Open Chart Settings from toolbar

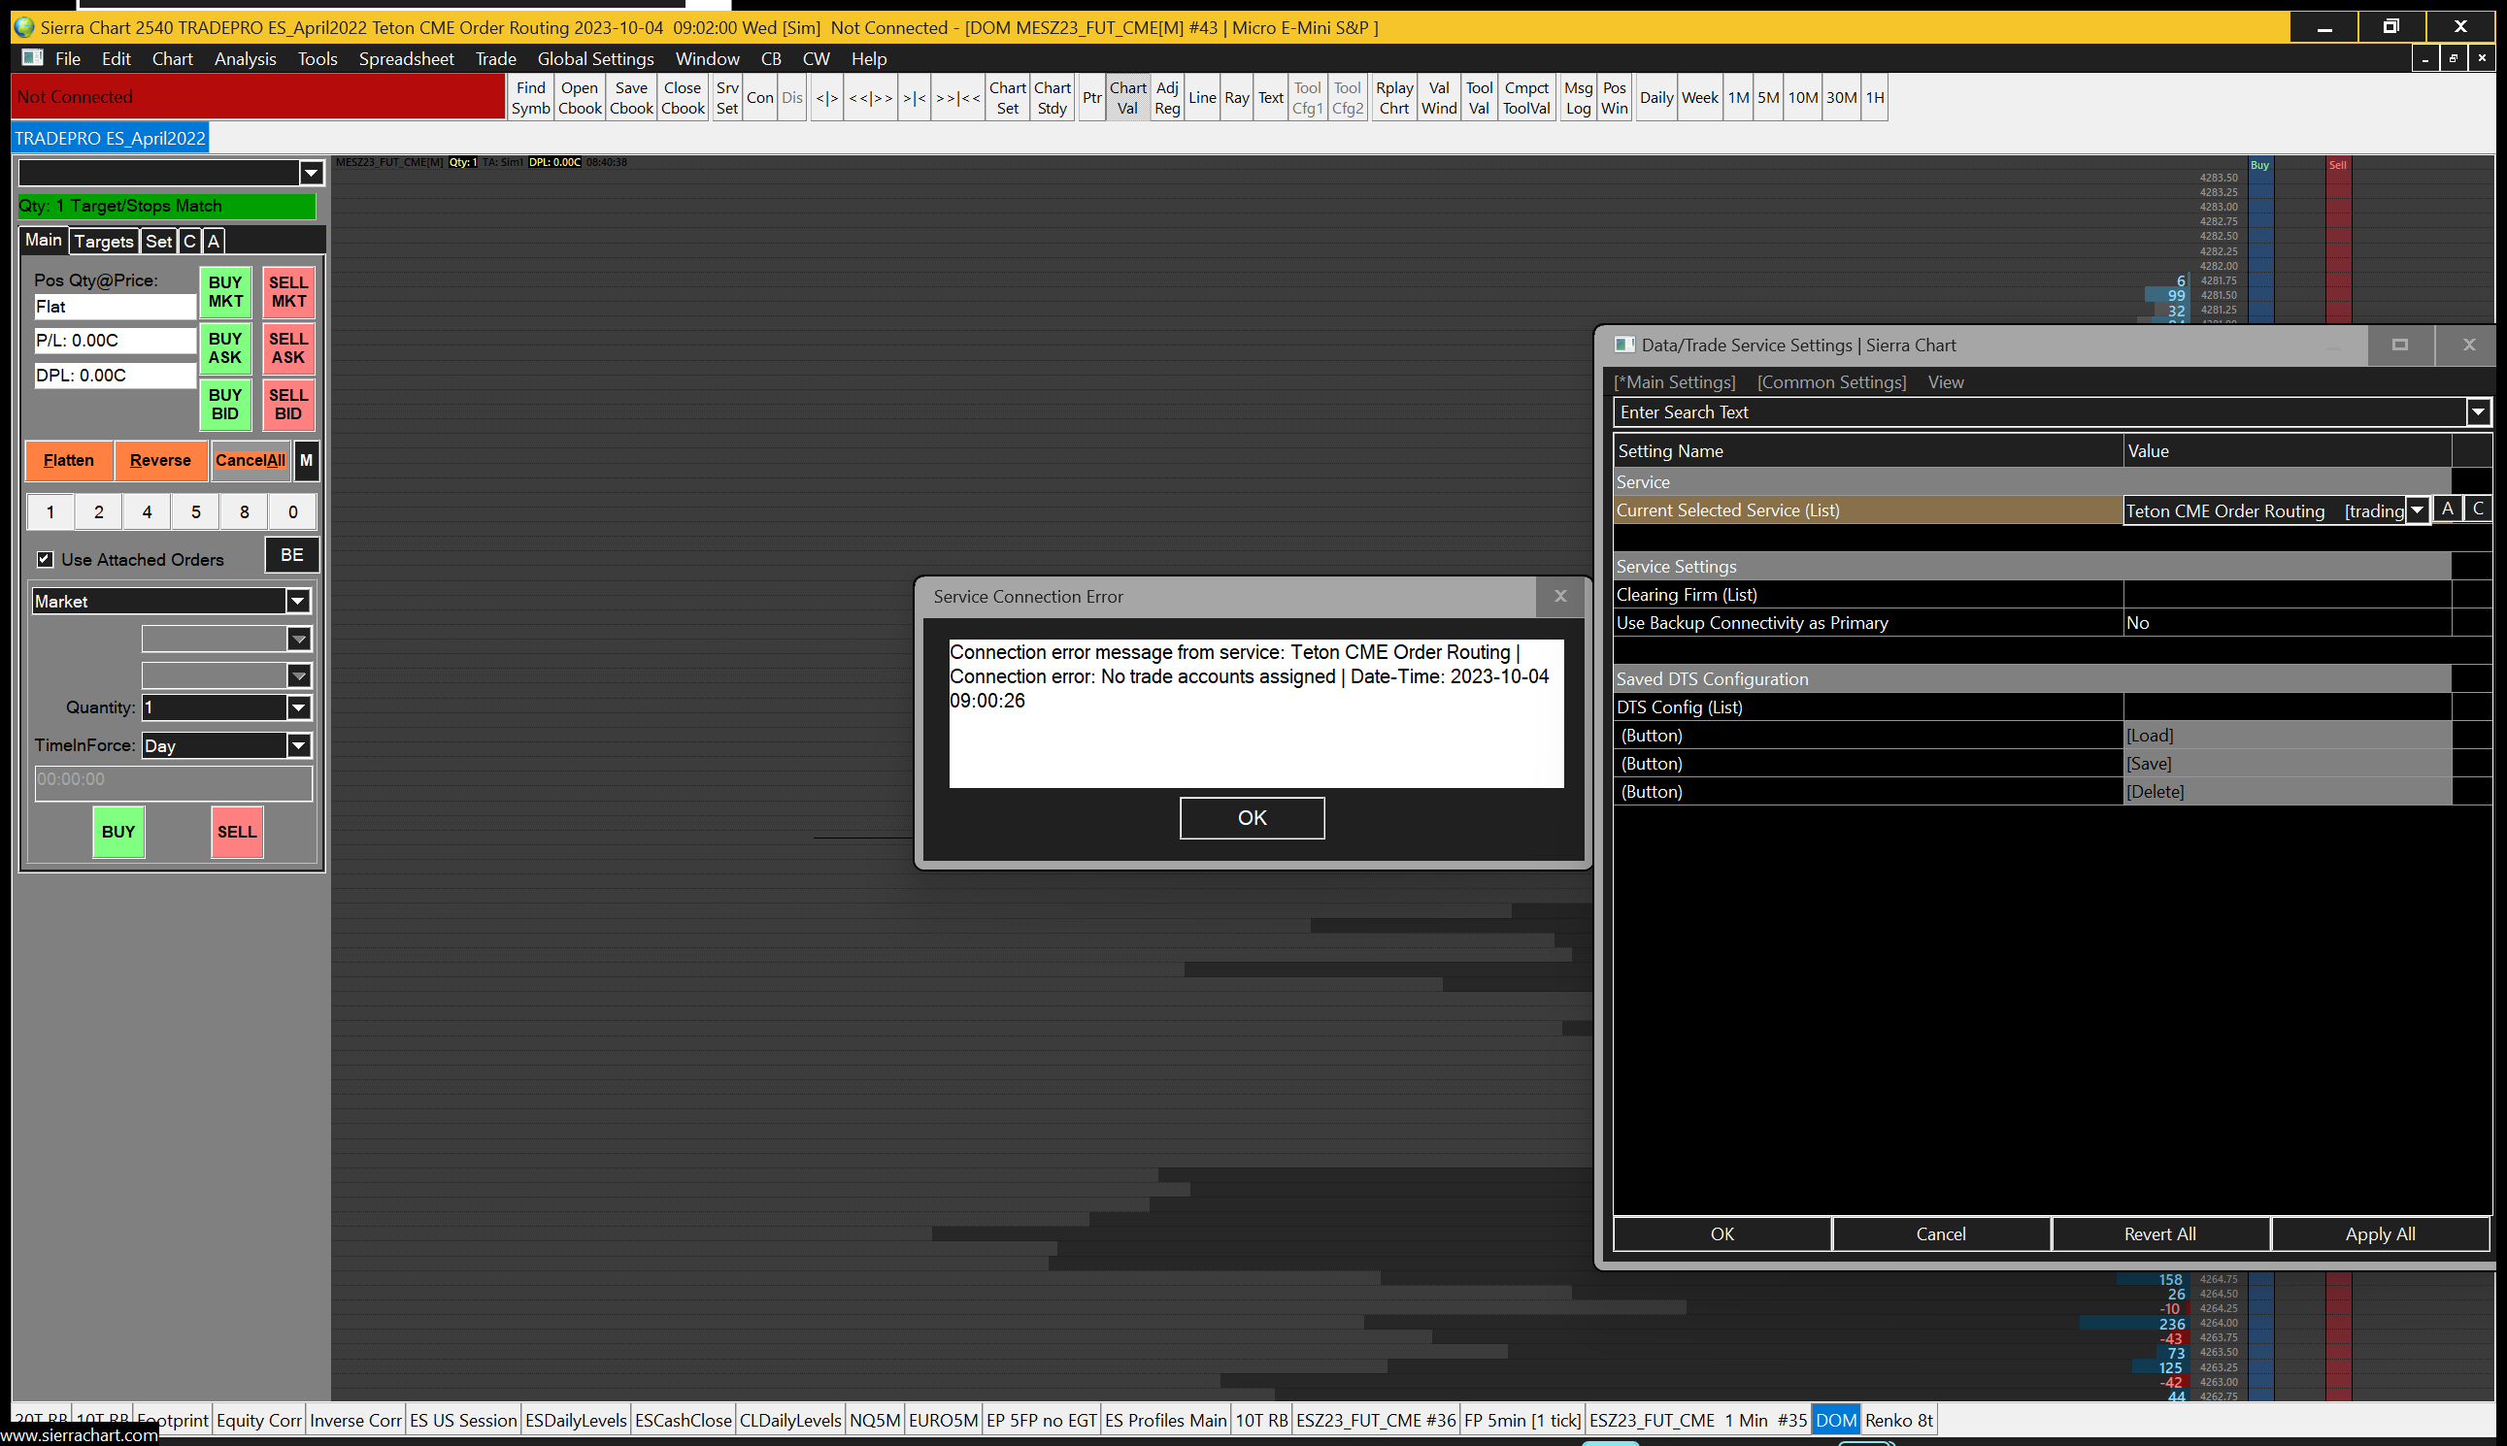[1007, 97]
